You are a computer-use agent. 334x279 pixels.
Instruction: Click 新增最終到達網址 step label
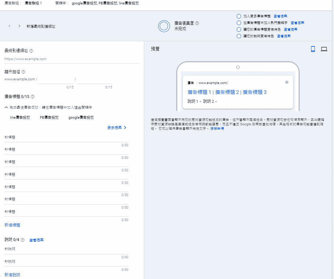tap(41, 27)
